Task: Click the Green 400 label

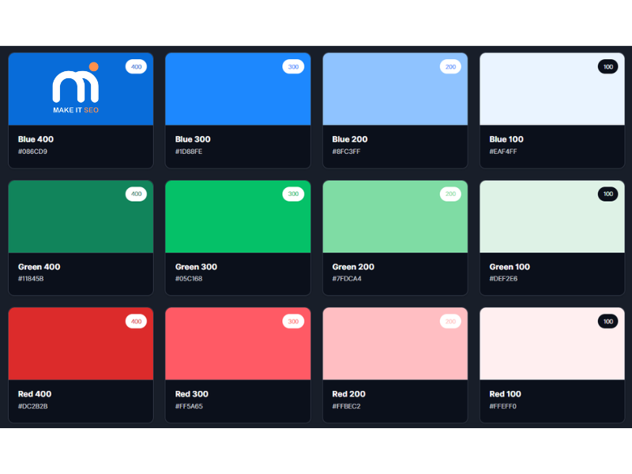Action: (39, 267)
